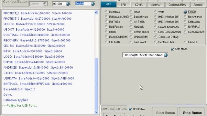This screenshot has height=116, width=207.
Task: Select the Wr TelBk option
Action: tap(131, 22)
